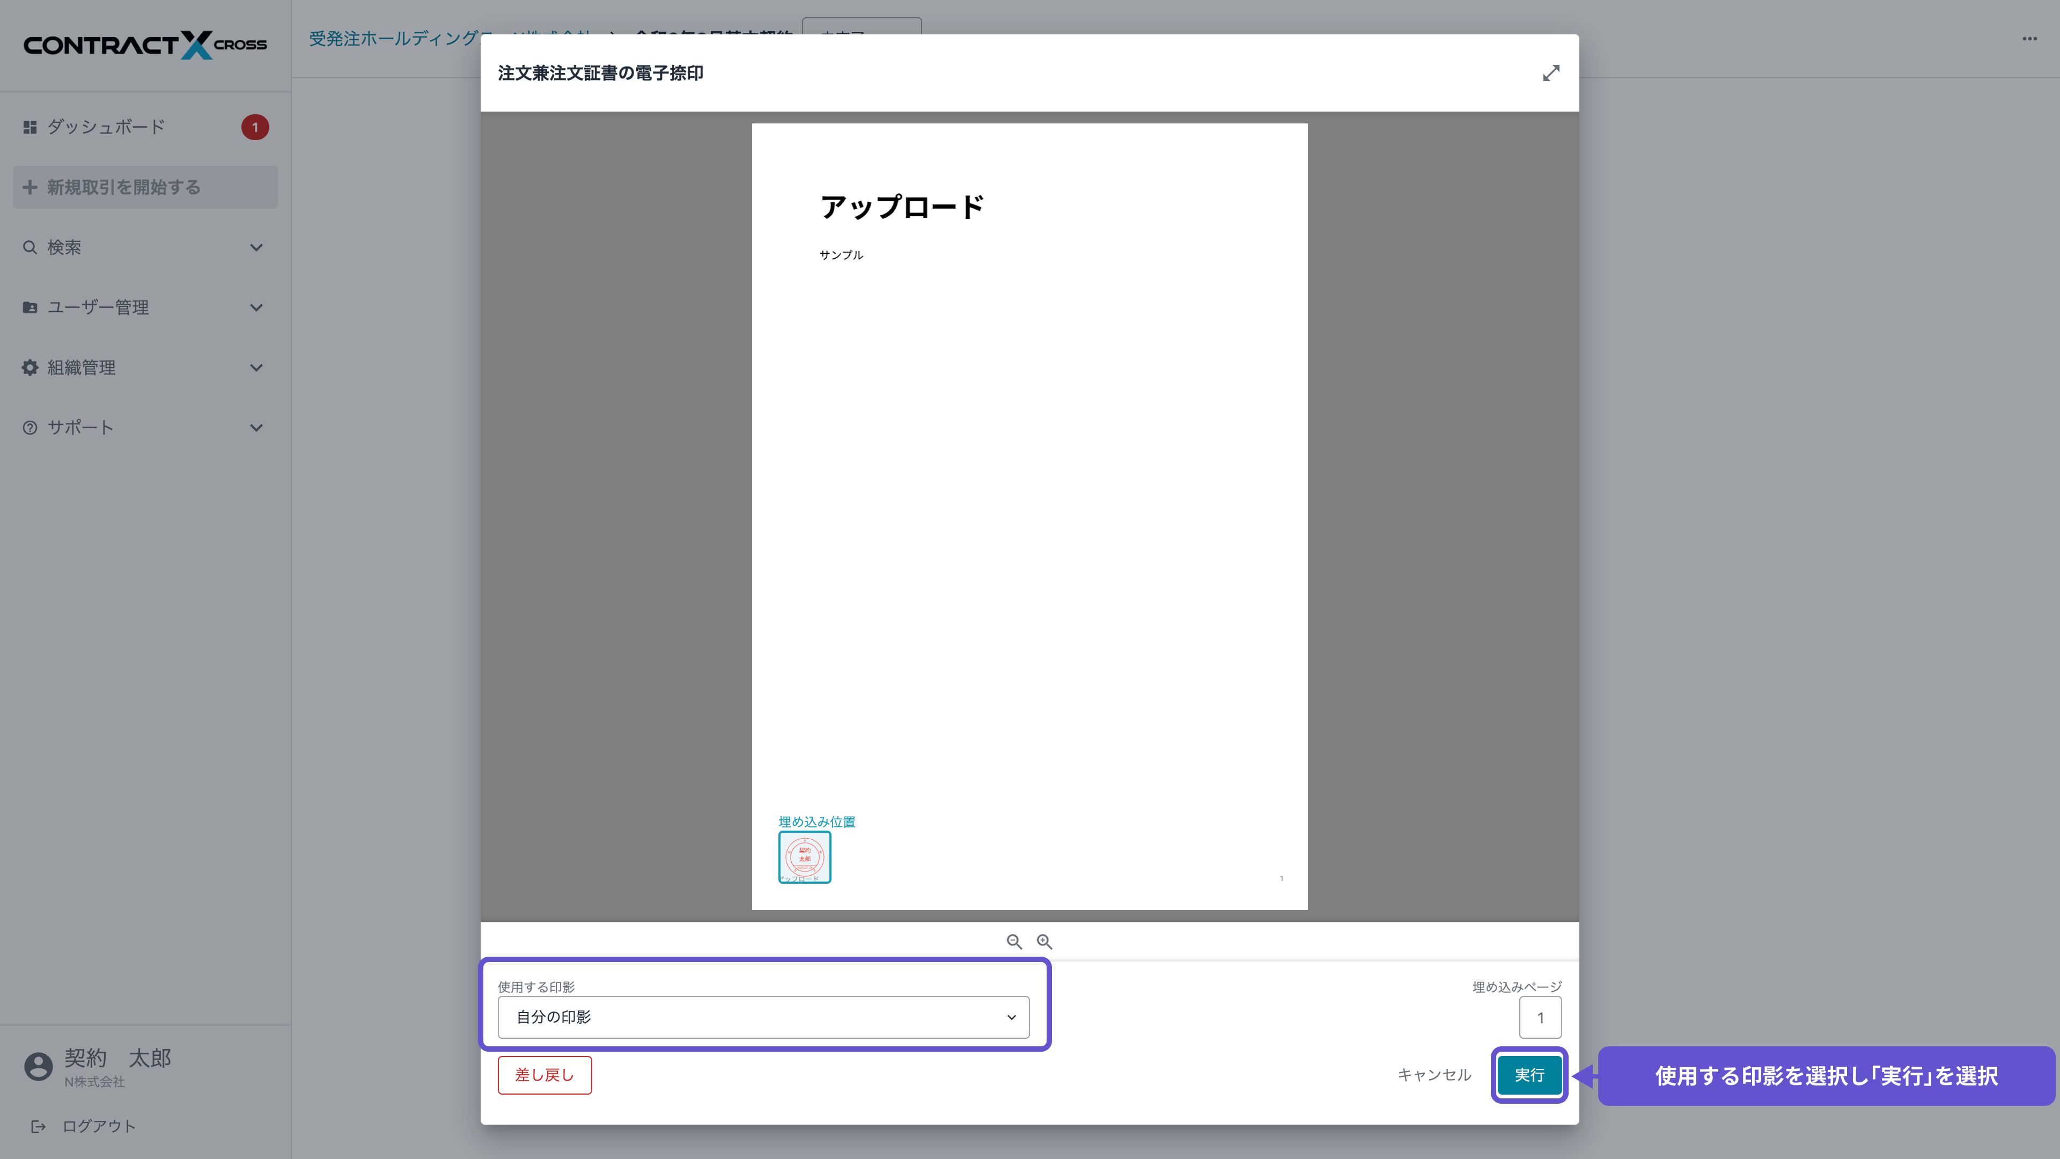
Task: Click the expand dialog fullscreen icon
Action: point(1550,73)
